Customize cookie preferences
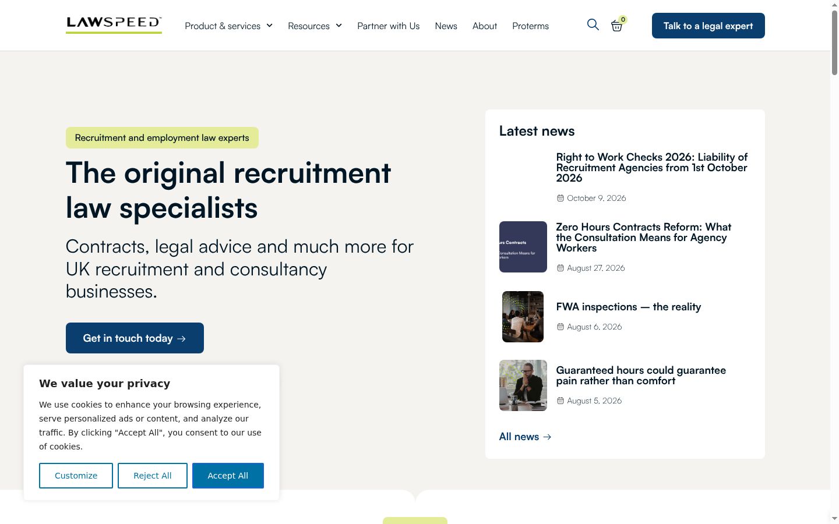Viewport: 839px width, 524px height. point(76,476)
